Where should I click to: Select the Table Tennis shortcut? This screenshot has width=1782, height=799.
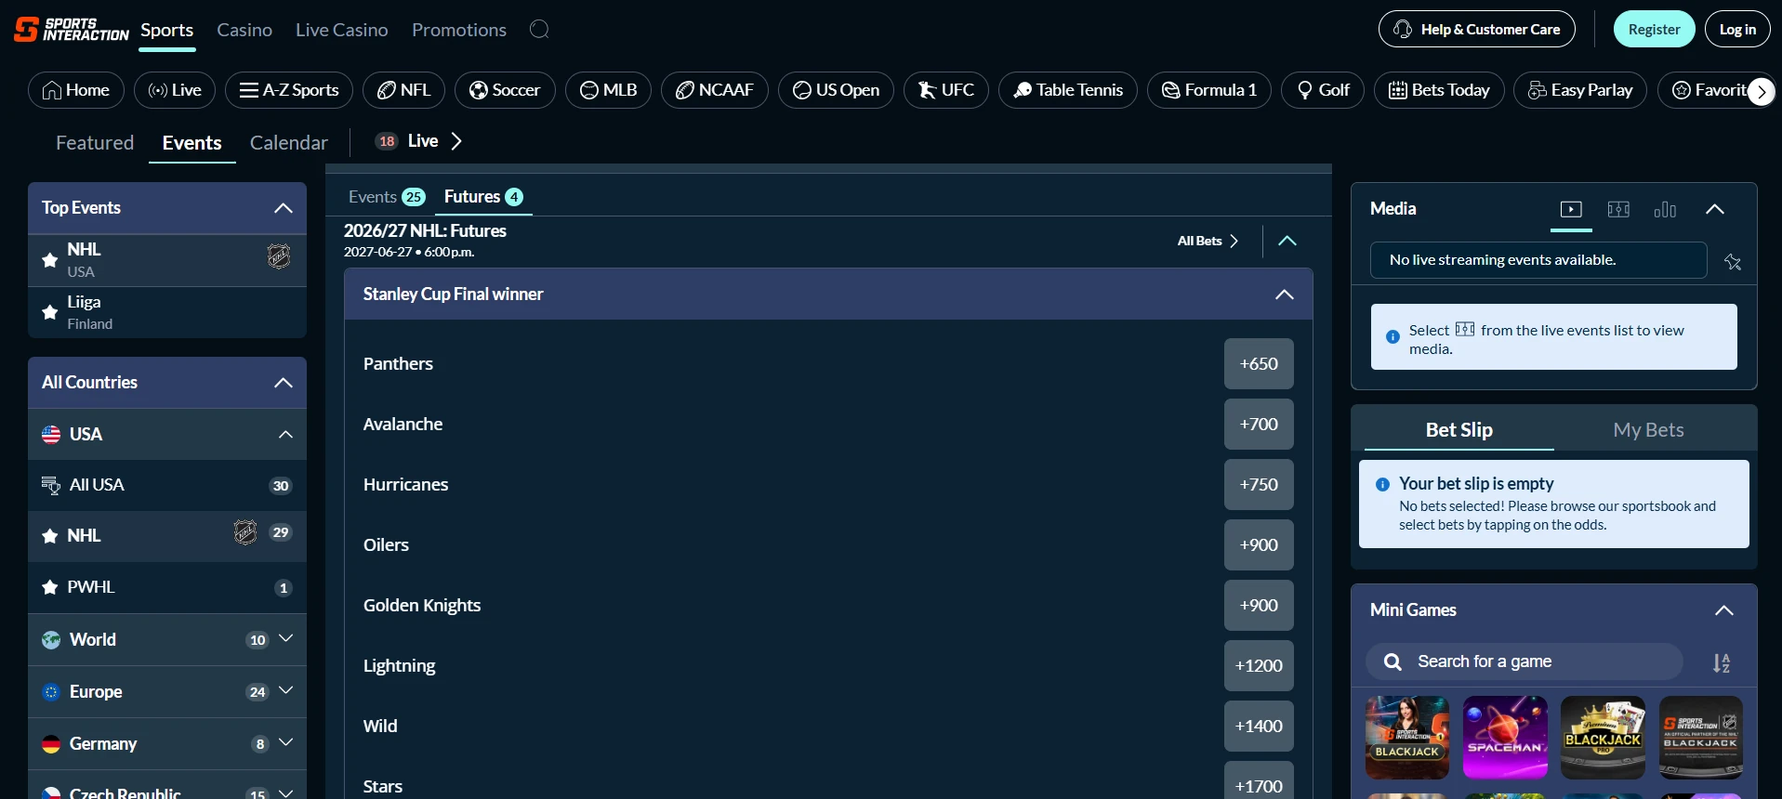[x=1068, y=90]
